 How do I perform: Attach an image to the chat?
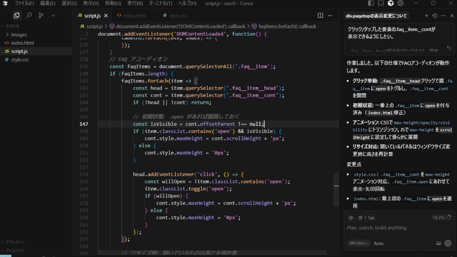click(x=438, y=243)
